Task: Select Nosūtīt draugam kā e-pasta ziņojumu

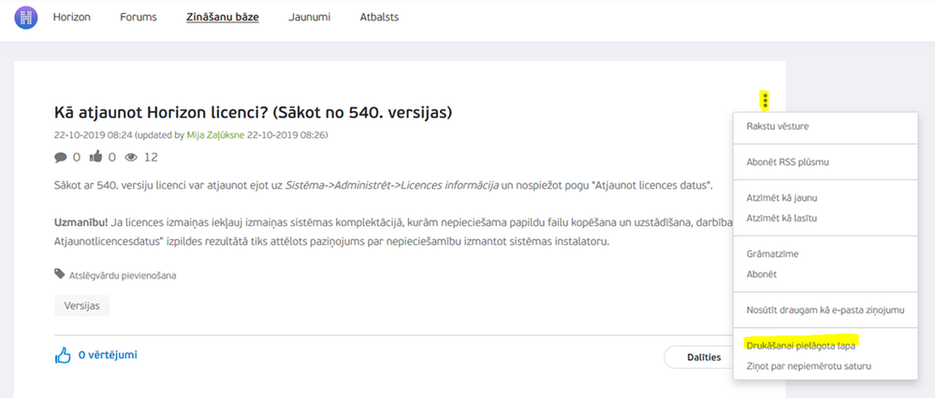Action: (x=825, y=310)
